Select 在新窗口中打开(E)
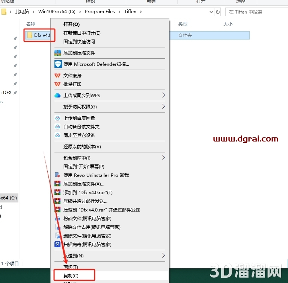 pyautogui.click(x=82, y=33)
